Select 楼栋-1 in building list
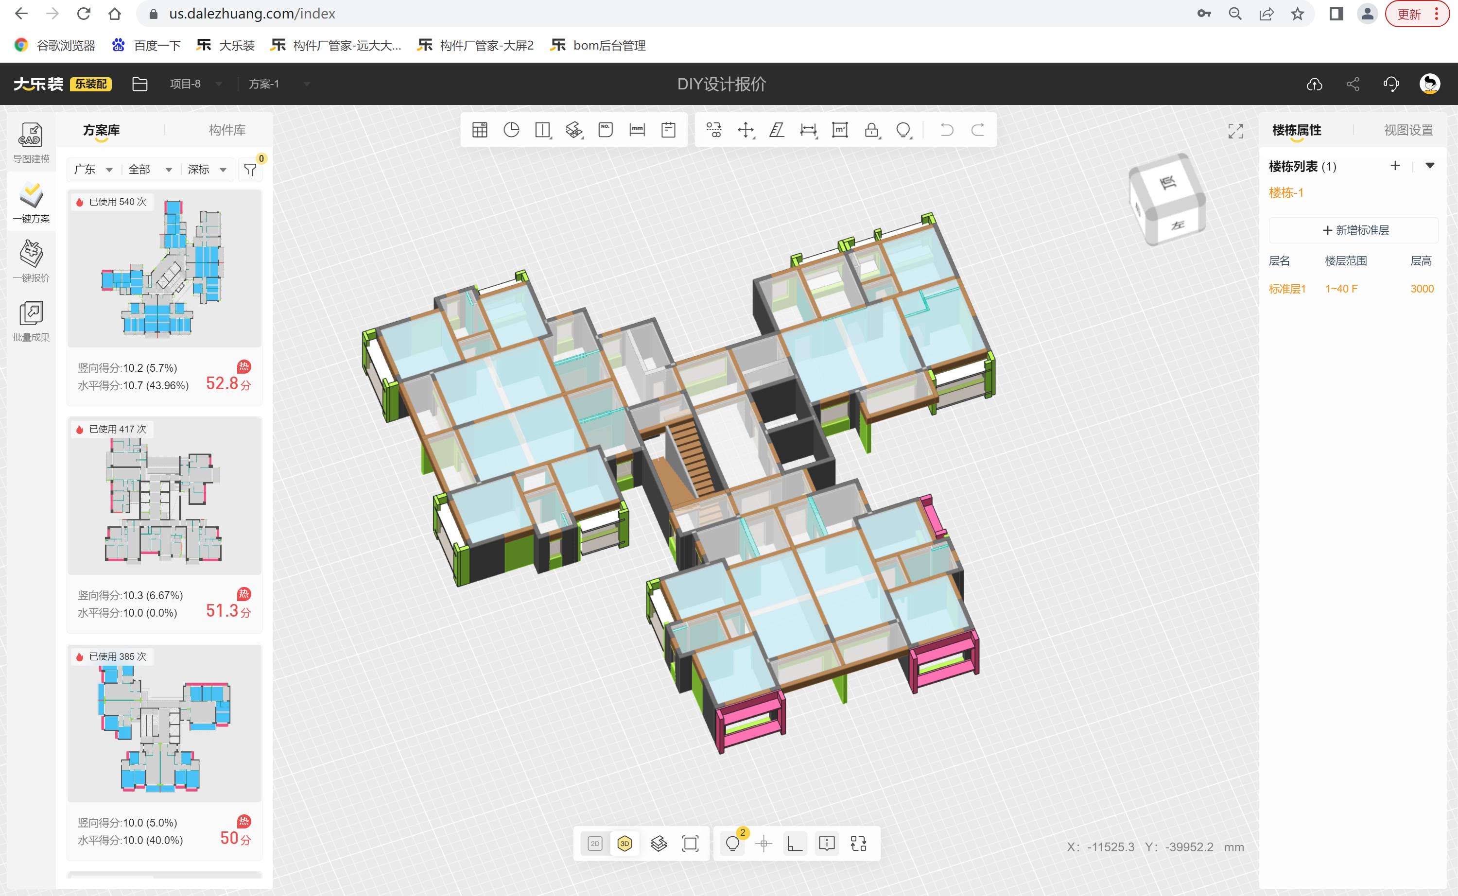1458x896 pixels. click(1285, 192)
